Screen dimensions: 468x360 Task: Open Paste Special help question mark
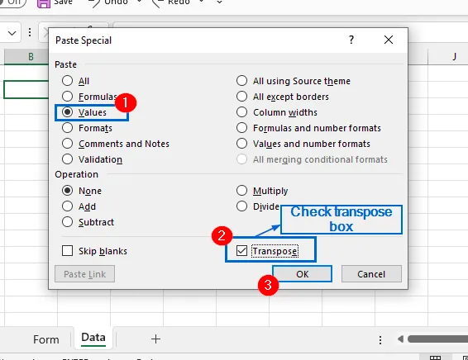pos(351,40)
